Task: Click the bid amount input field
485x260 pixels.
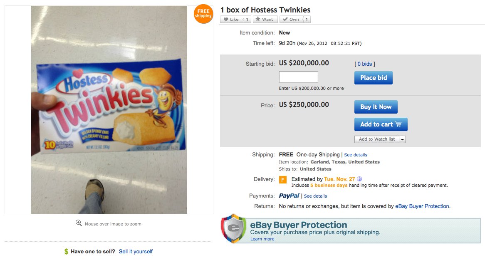Action: click(298, 77)
